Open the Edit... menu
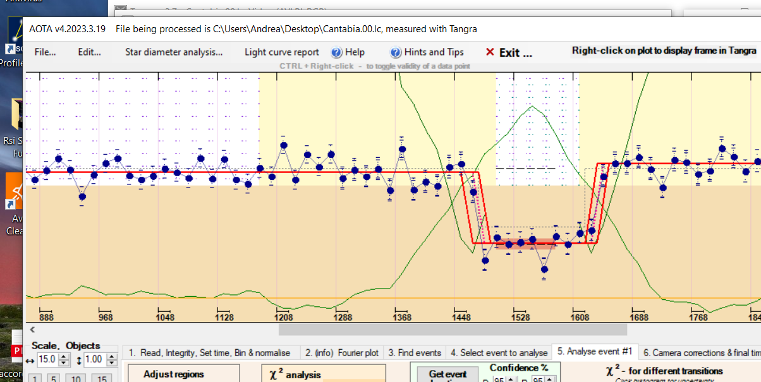The width and height of the screenshot is (761, 382). tap(89, 52)
